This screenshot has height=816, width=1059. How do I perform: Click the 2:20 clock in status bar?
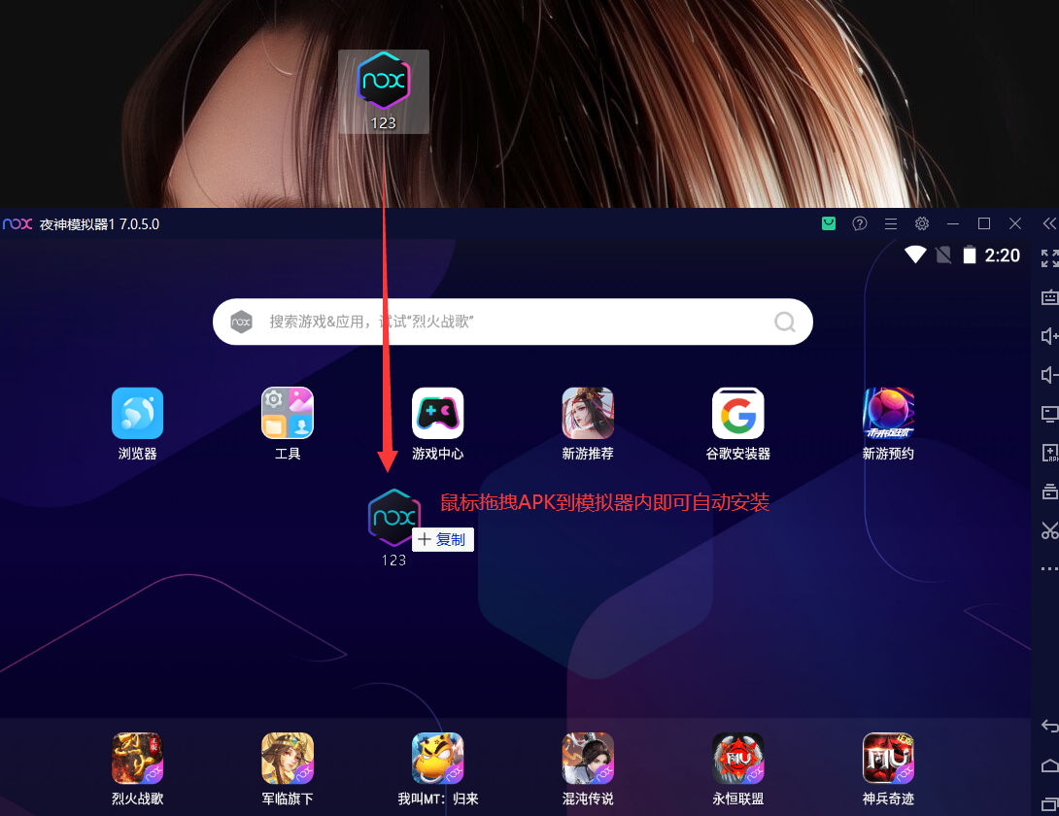coord(1003,255)
